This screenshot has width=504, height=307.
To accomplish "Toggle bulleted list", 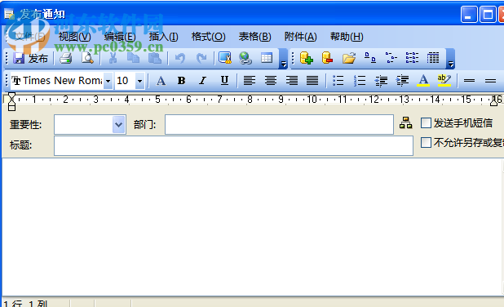I will [x=338, y=81].
